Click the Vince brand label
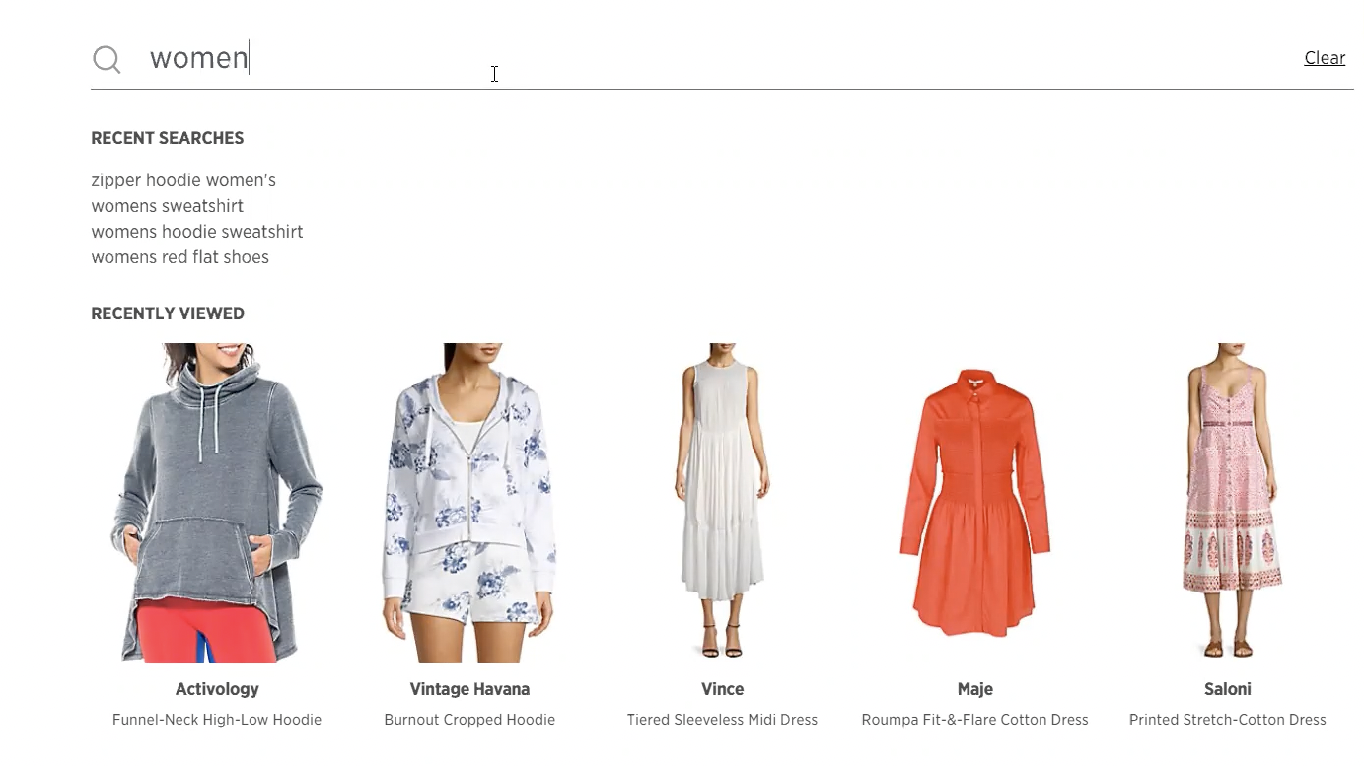The image size is (1364, 766). click(722, 689)
